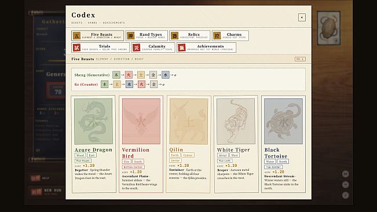The width and height of the screenshot is (377, 212).
Task: Click the West tag on White Tiger
Action: [235, 155]
